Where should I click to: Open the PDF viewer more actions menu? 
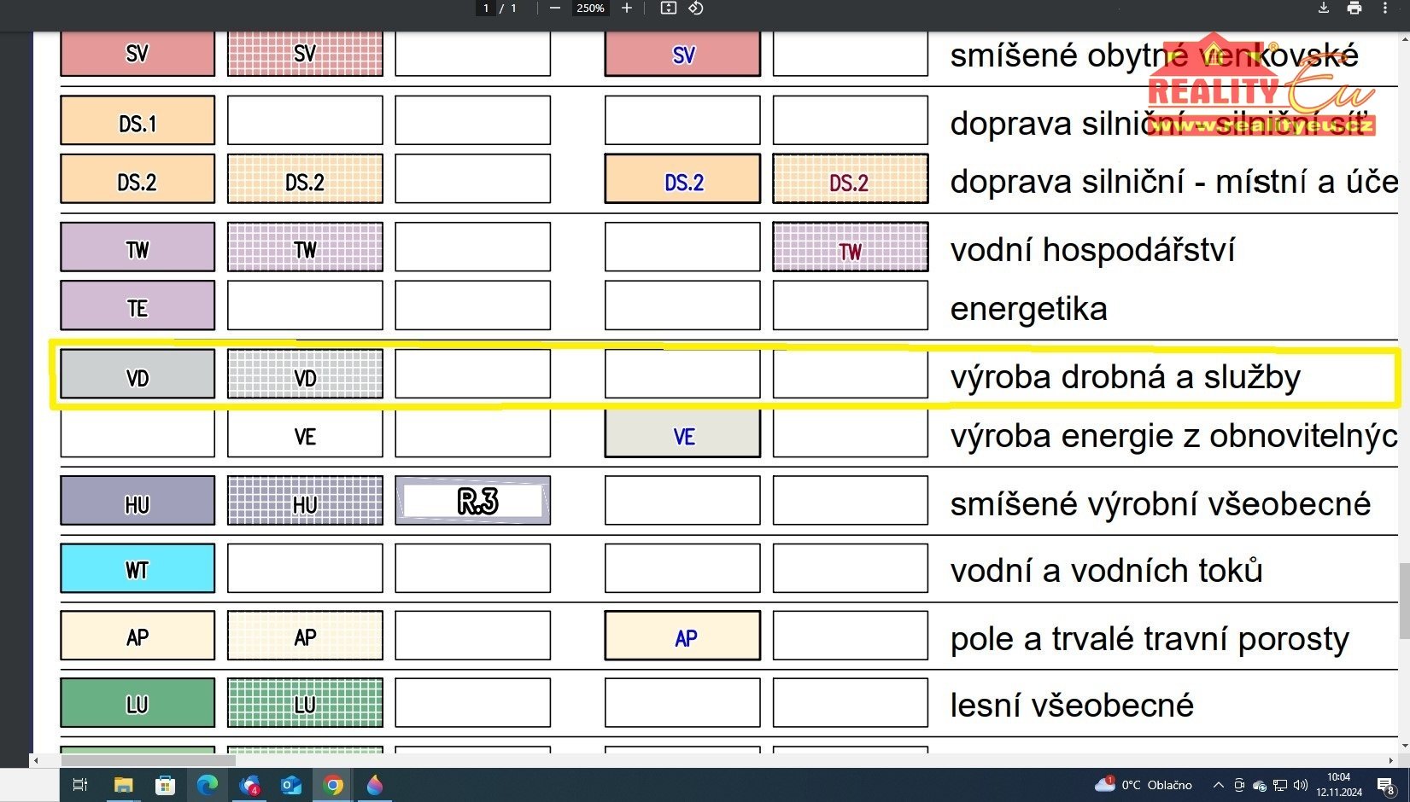(x=1385, y=9)
